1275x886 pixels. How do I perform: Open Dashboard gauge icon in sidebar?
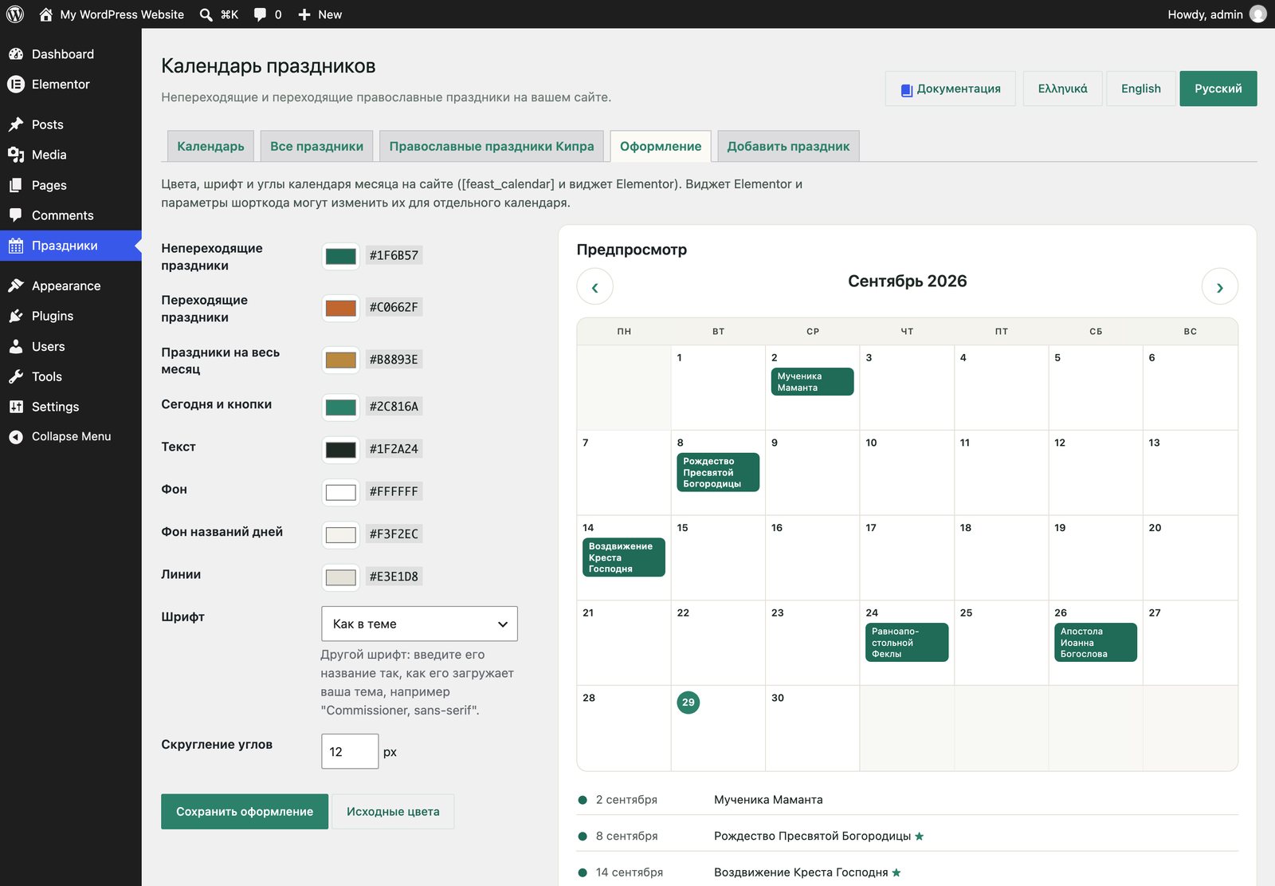point(16,54)
